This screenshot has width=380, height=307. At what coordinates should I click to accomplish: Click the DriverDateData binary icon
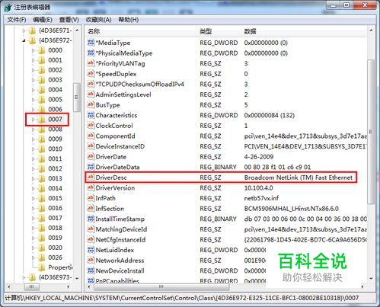click(x=91, y=167)
